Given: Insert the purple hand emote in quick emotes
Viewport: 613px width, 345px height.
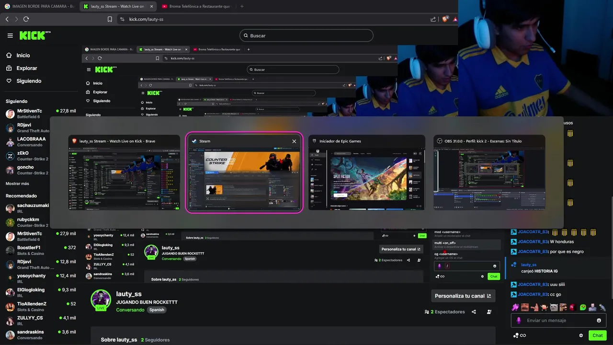Looking at the screenshot, I should pyautogui.click(x=515, y=307).
